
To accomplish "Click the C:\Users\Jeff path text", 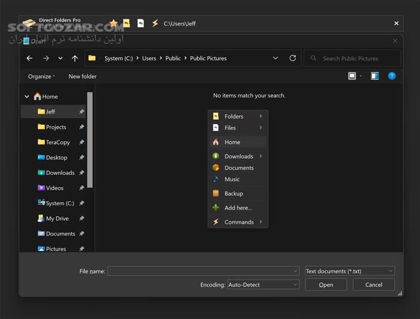I will (x=179, y=23).
